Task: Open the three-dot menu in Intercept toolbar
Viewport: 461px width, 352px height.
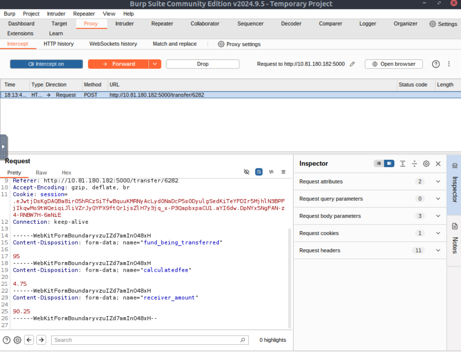Action: tap(449, 64)
